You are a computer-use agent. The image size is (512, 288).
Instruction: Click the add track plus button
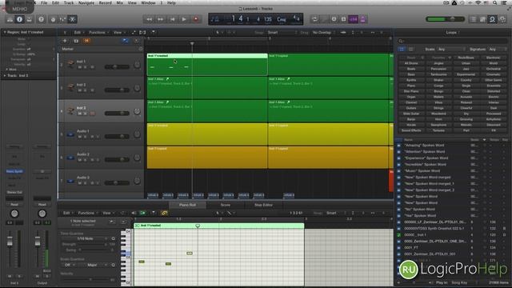coord(65,41)
